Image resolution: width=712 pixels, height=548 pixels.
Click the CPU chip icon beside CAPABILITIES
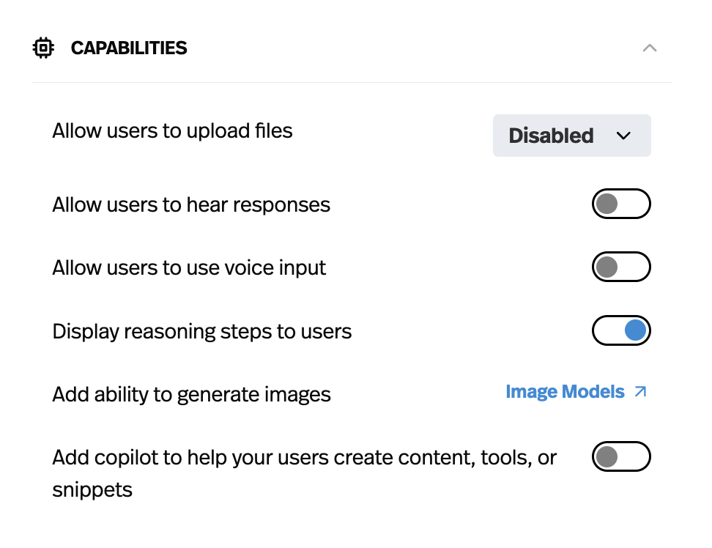point(43,47)
